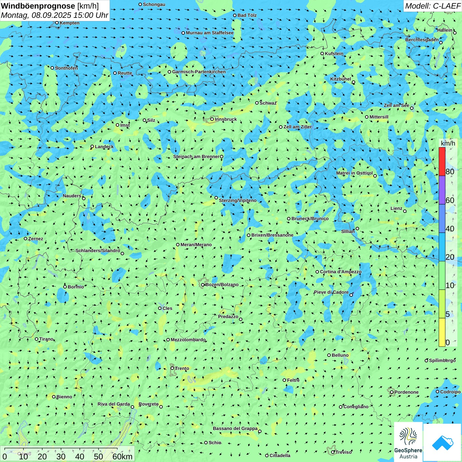462x462 pixels.
Task: Click the Meran/Merano location marker
Action: coord(178,245)
